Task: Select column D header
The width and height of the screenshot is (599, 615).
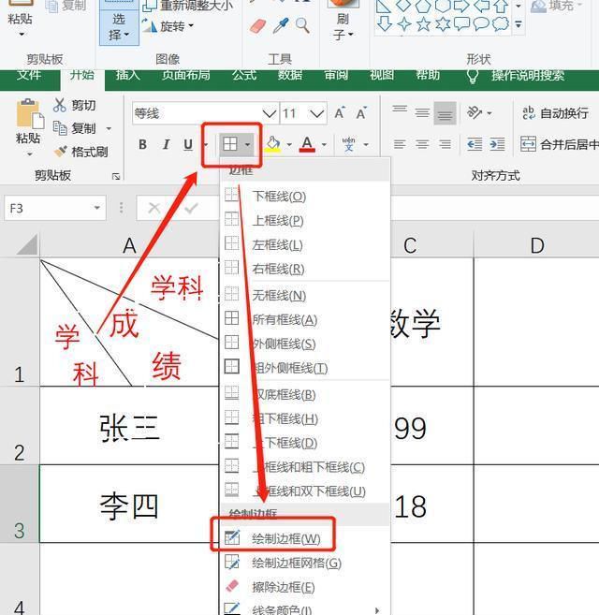Action: coord(536,246)
